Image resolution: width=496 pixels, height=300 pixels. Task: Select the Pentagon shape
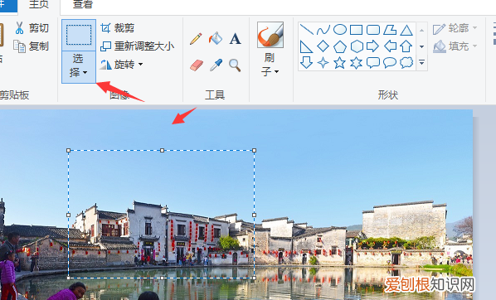coord(340,46)
